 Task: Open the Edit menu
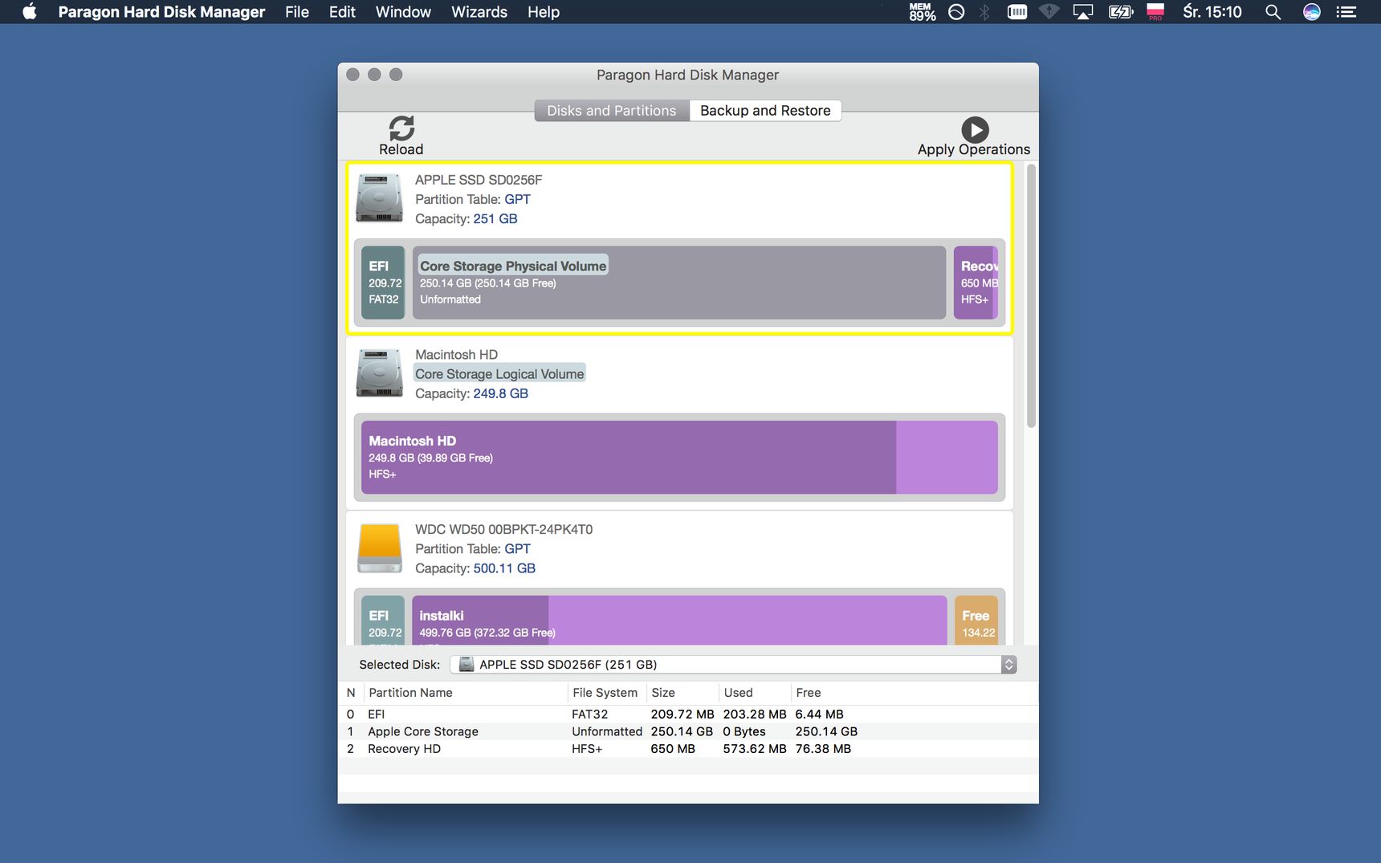(342, 12)
